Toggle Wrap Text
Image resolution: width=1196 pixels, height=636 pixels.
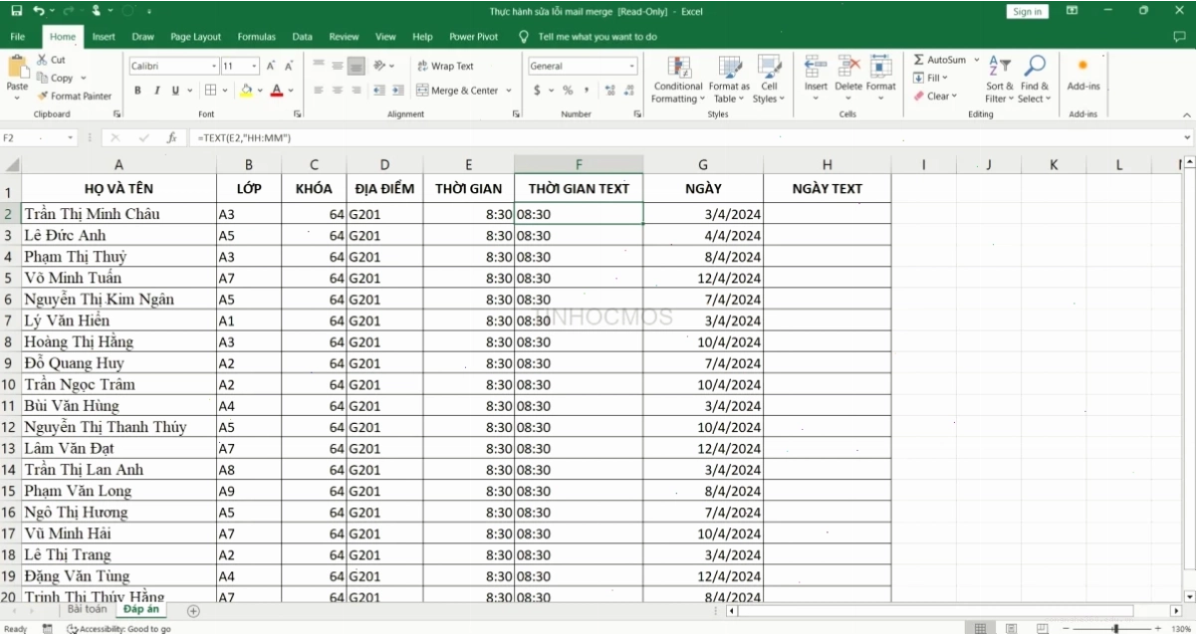pyautogui.click(x=445, y=66)
